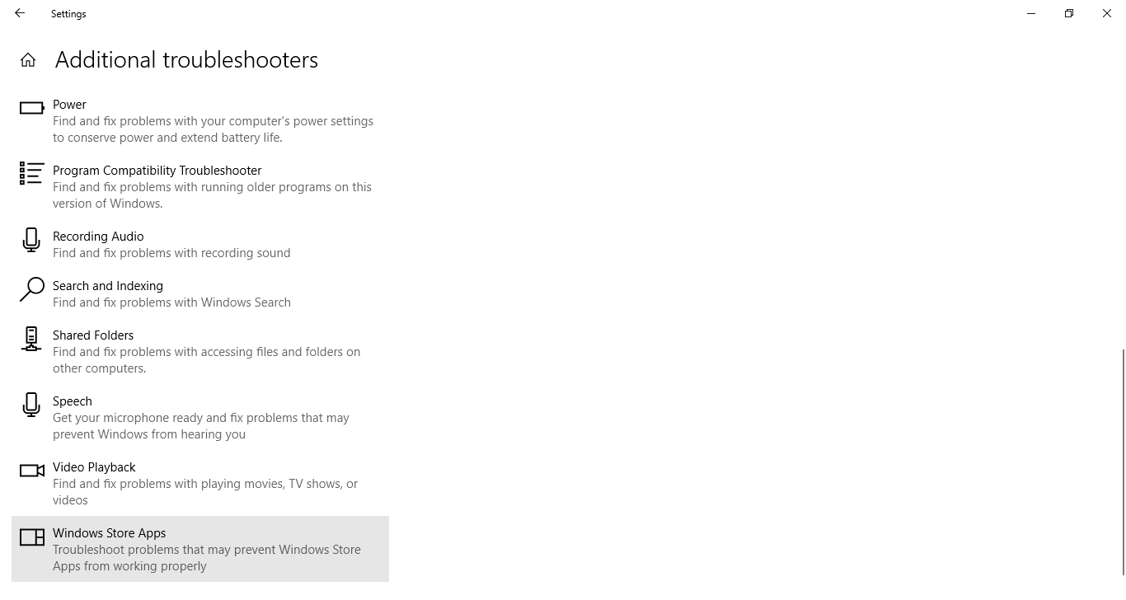This screenshot has width=1126, height=600.
Task: Click the Search and Indexing magnifier icon
Action: (x=31, y=289)
